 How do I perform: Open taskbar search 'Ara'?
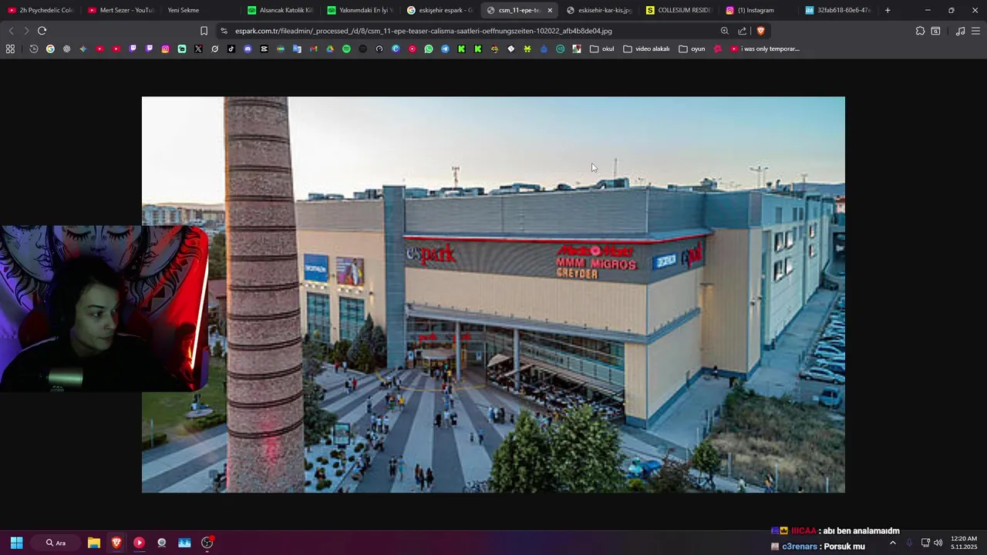pyautogui.click(x=56, y=543)
